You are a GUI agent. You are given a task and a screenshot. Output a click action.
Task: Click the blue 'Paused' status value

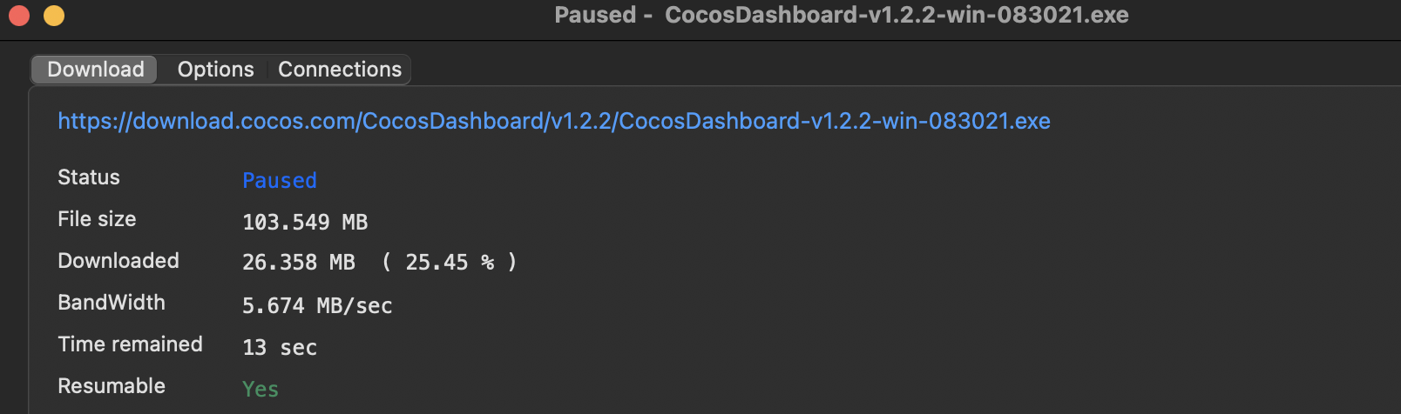[279, 180]
